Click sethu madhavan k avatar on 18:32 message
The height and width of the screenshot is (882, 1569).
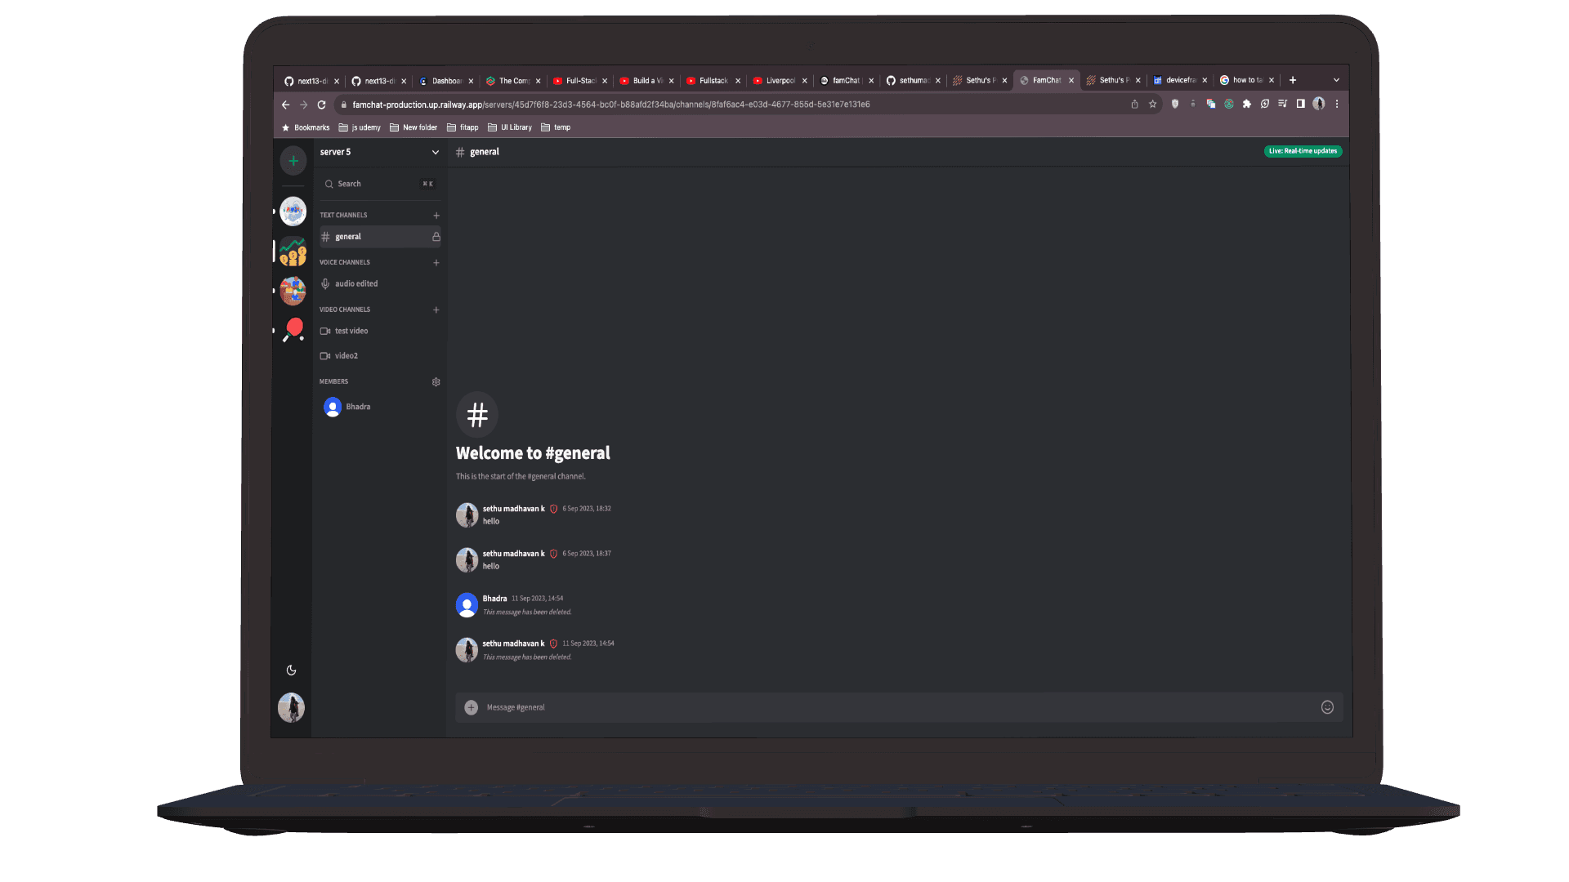[467, 515]
